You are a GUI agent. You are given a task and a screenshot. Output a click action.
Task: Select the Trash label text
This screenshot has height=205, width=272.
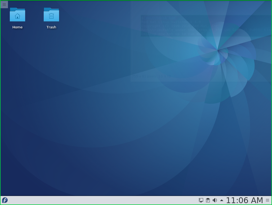pyautogui.click(x=51, y=27)
